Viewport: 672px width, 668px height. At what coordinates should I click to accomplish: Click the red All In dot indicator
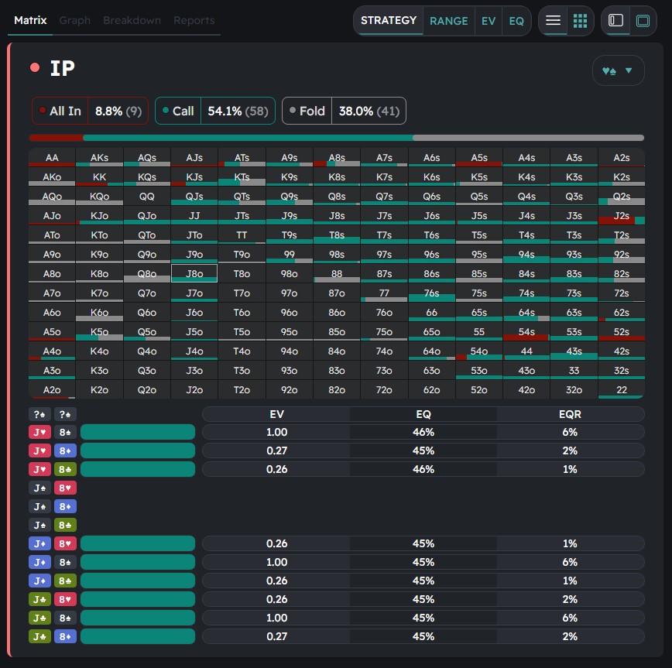tap(42, 111)
